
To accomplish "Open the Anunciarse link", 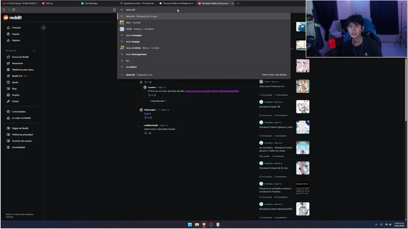I will click(17, 63).
